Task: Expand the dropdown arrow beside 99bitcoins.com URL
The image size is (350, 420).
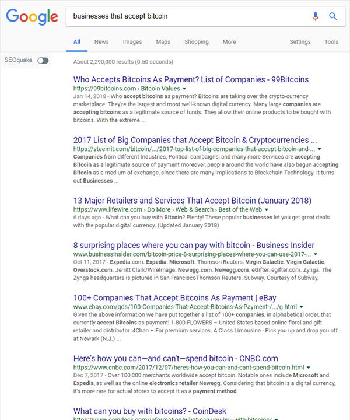Action: click(184, 89)
